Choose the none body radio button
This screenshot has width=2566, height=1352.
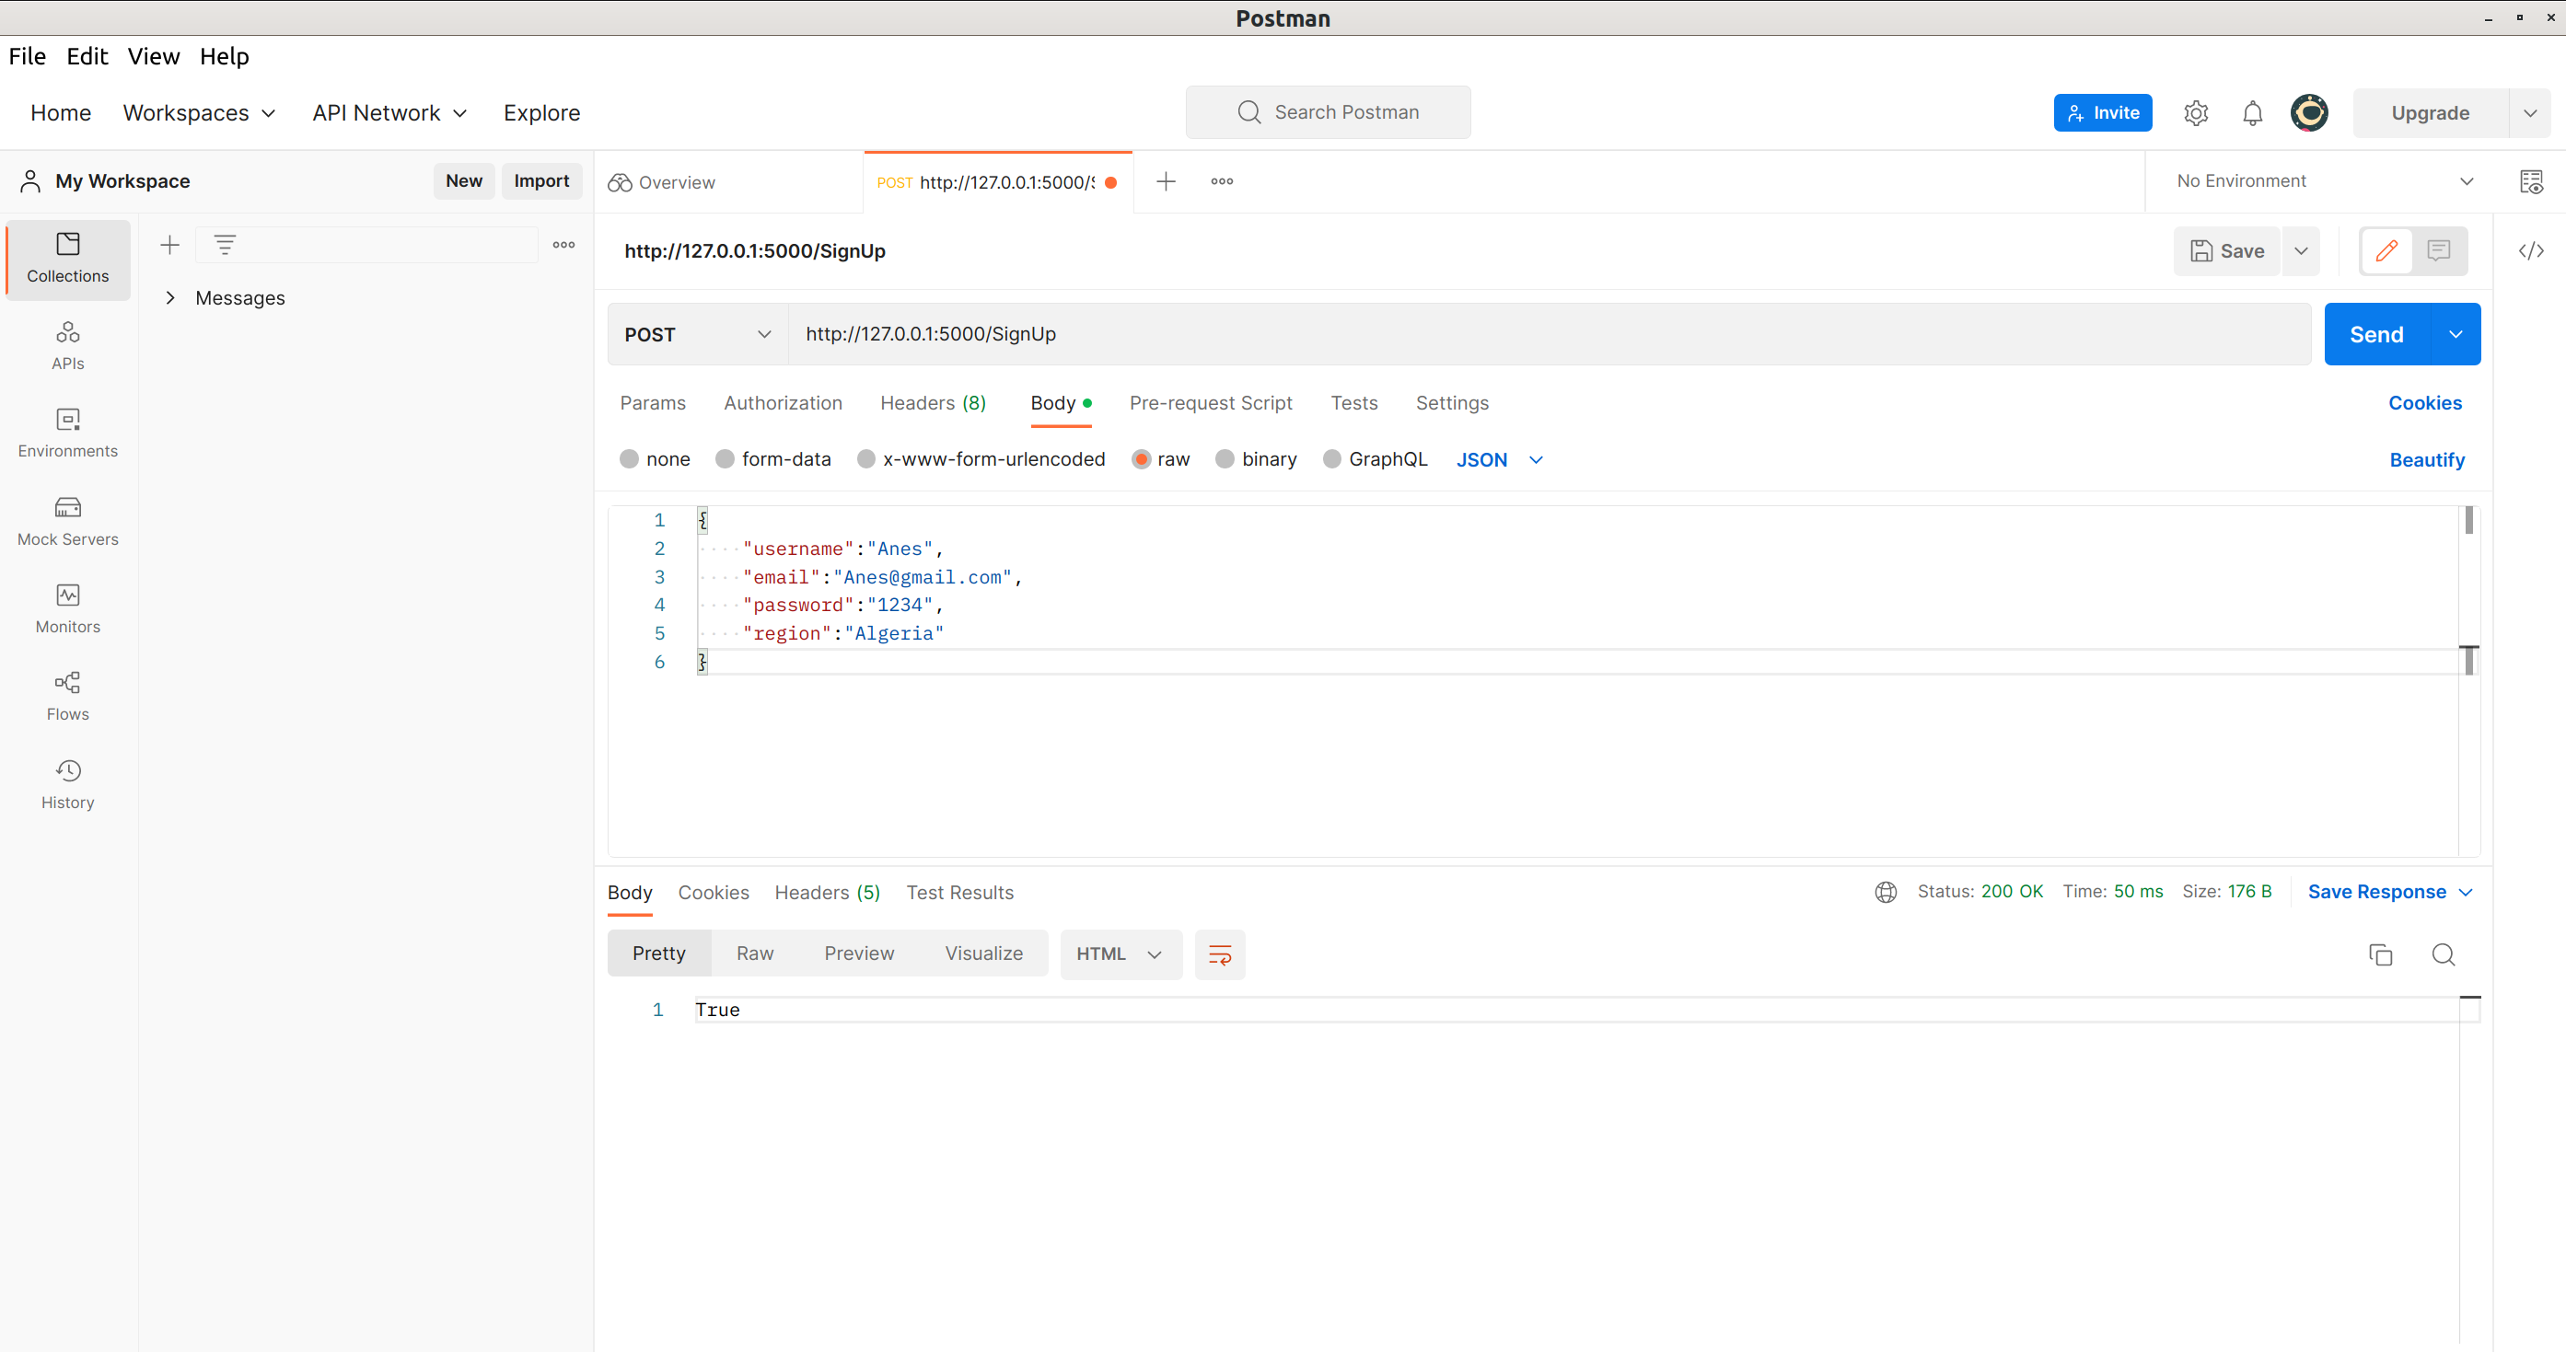tap(630, 459)
